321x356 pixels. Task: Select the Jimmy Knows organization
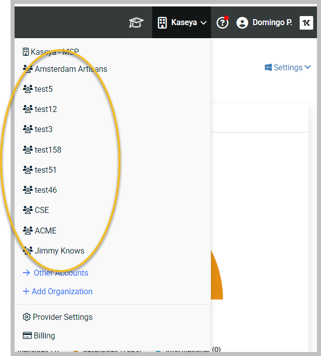click(x=59, y=251)
